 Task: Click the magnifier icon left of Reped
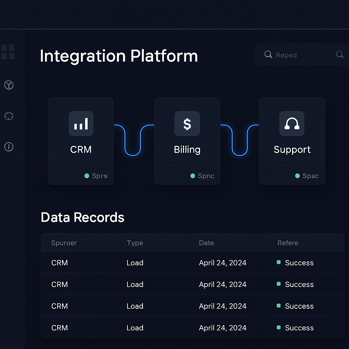coord(268,54)
